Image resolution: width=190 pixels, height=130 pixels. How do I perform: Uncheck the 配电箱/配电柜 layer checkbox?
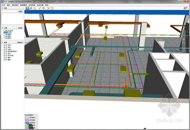tap(4, 51)
